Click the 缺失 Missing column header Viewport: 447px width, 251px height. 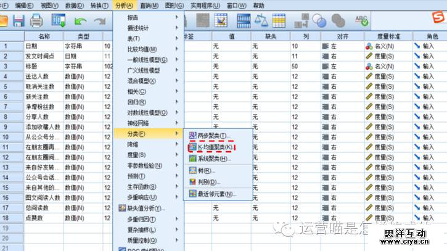(x=271, y=36)
